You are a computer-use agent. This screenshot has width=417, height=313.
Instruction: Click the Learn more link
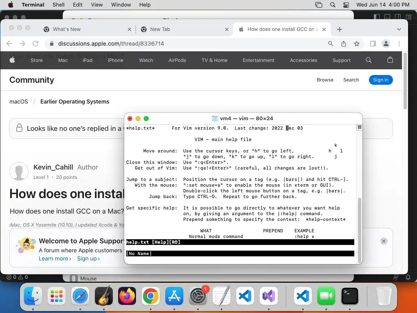point(55,259)
